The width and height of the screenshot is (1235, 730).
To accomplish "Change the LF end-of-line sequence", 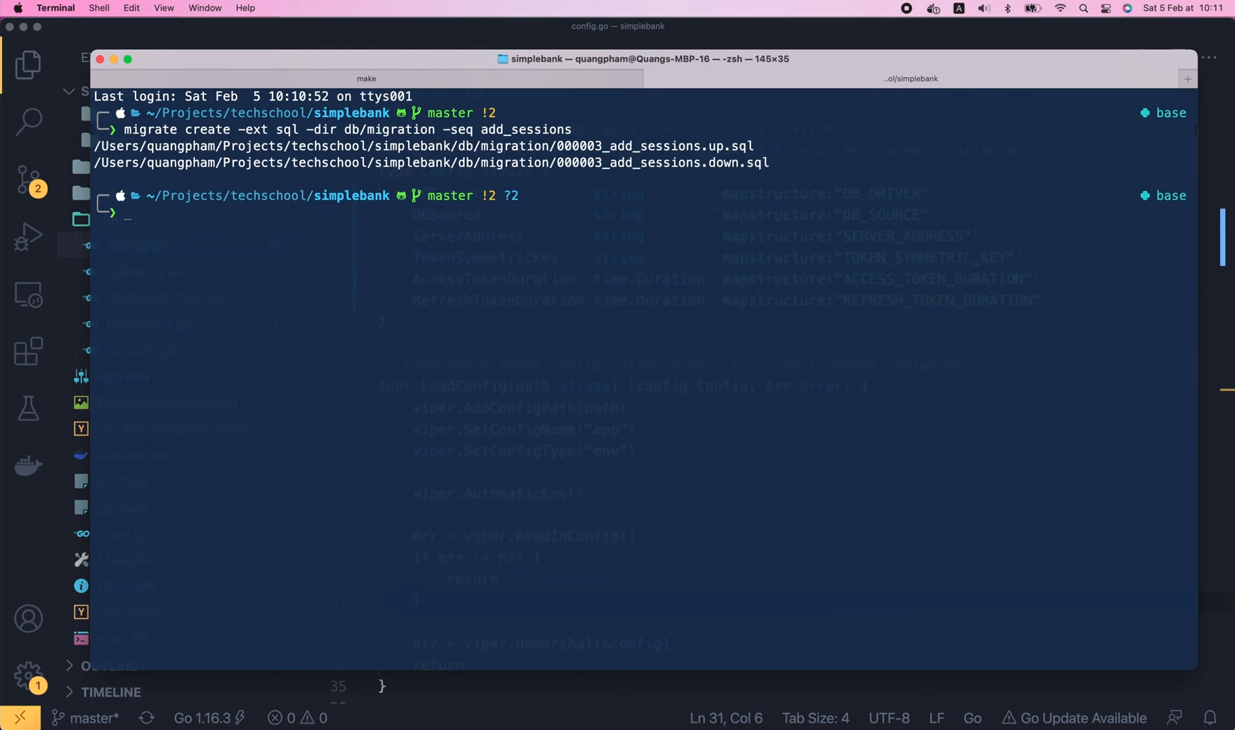I will click(x=937, y=718).
